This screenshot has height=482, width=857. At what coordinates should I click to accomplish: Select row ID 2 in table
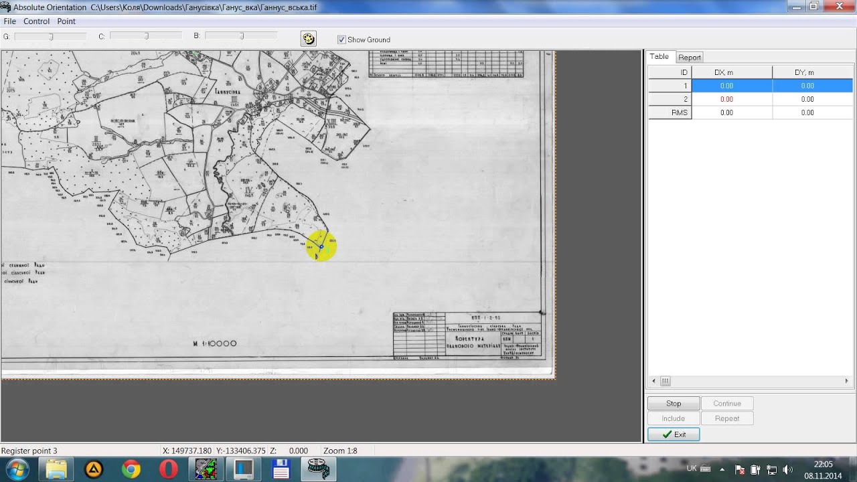click(670, 99)
